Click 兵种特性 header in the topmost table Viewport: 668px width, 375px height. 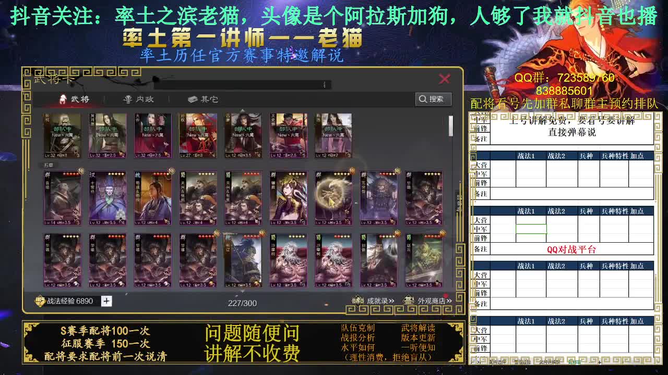(615, 156)
